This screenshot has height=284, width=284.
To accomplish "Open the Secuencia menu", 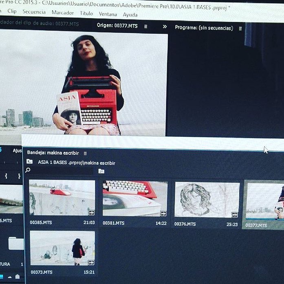I will click(x=34, y=12).
